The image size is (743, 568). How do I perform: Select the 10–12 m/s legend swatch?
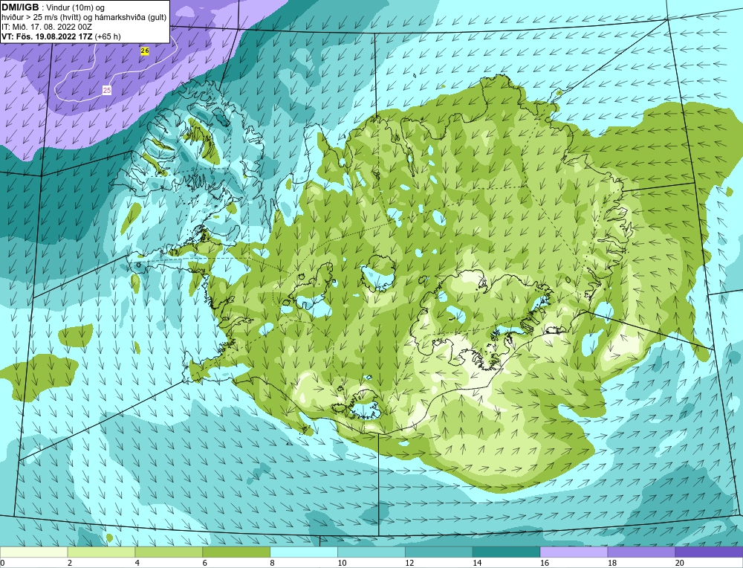coord(371,552)
